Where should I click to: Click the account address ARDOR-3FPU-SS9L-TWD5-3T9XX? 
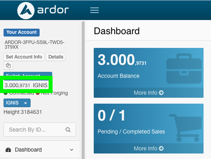pos(35,45)
